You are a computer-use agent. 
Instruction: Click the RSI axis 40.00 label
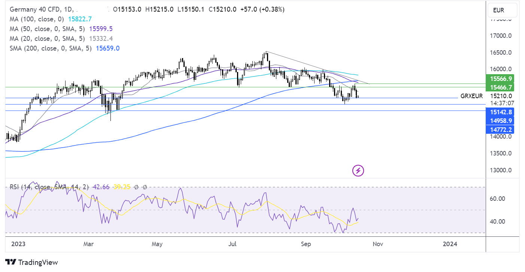coord(498,221)
